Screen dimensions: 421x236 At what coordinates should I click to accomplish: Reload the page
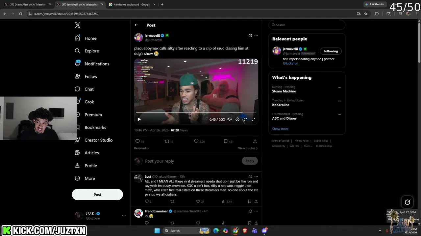tap(20, 14)
